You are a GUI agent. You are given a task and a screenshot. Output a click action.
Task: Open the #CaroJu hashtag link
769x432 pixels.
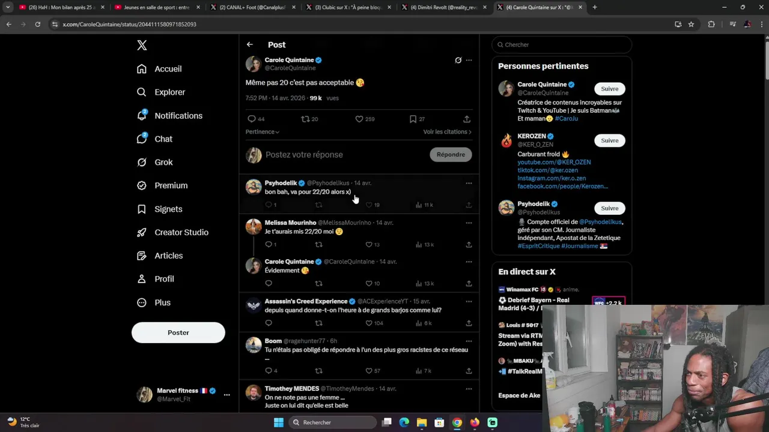coord(567,119)
